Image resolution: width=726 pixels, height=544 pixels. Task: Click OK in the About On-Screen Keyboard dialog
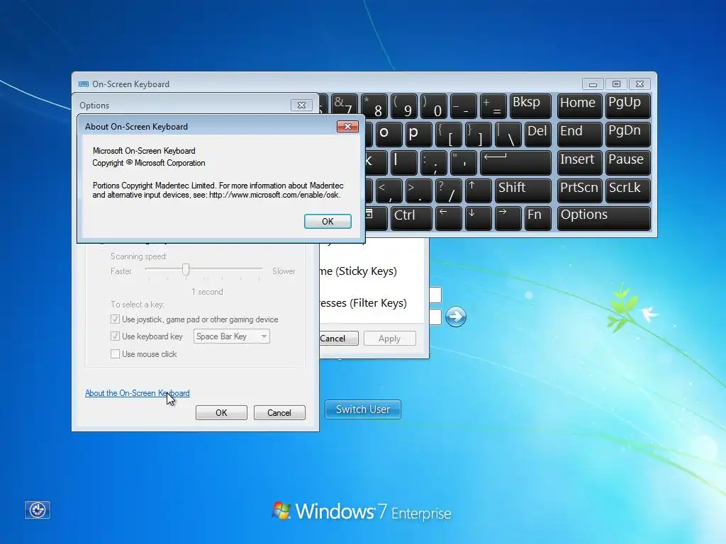pos(328,221)
